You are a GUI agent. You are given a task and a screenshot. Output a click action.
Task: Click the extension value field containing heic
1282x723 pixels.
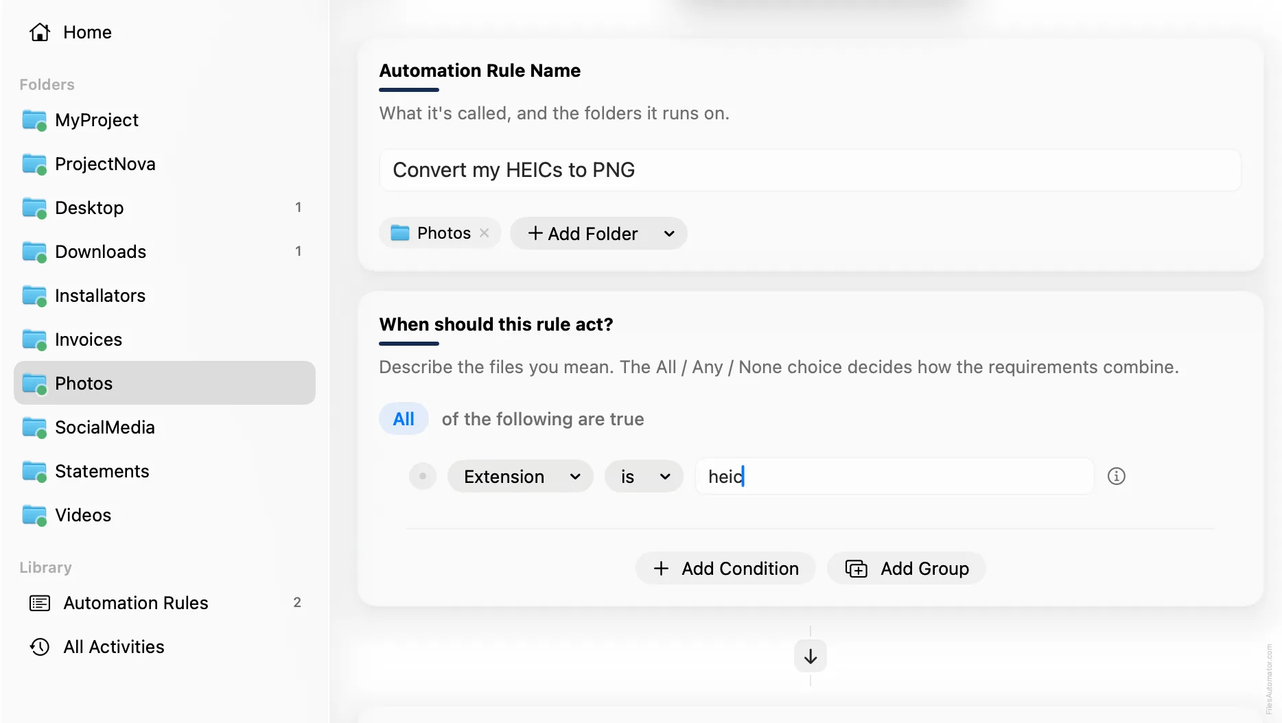[x=894, y=476]
